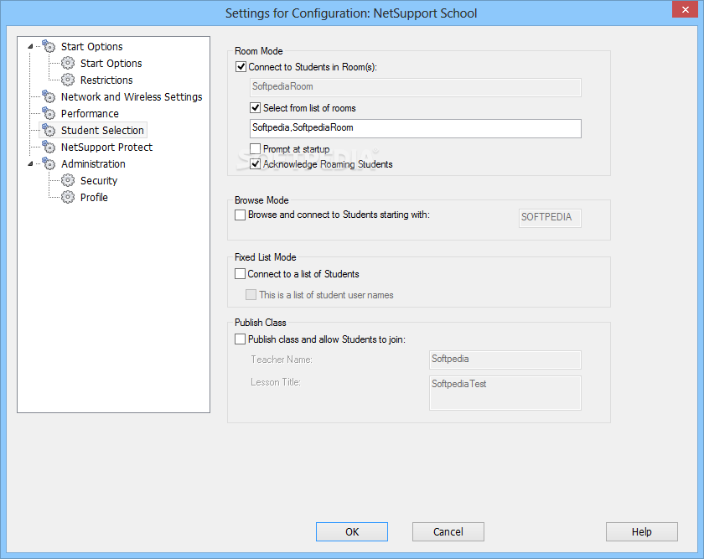704x559 pixels.
Task: Click the SoftpediaRoom room name field
Action: coord(416,87)
